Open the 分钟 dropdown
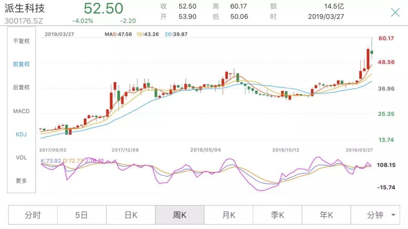 coord(375,215)
